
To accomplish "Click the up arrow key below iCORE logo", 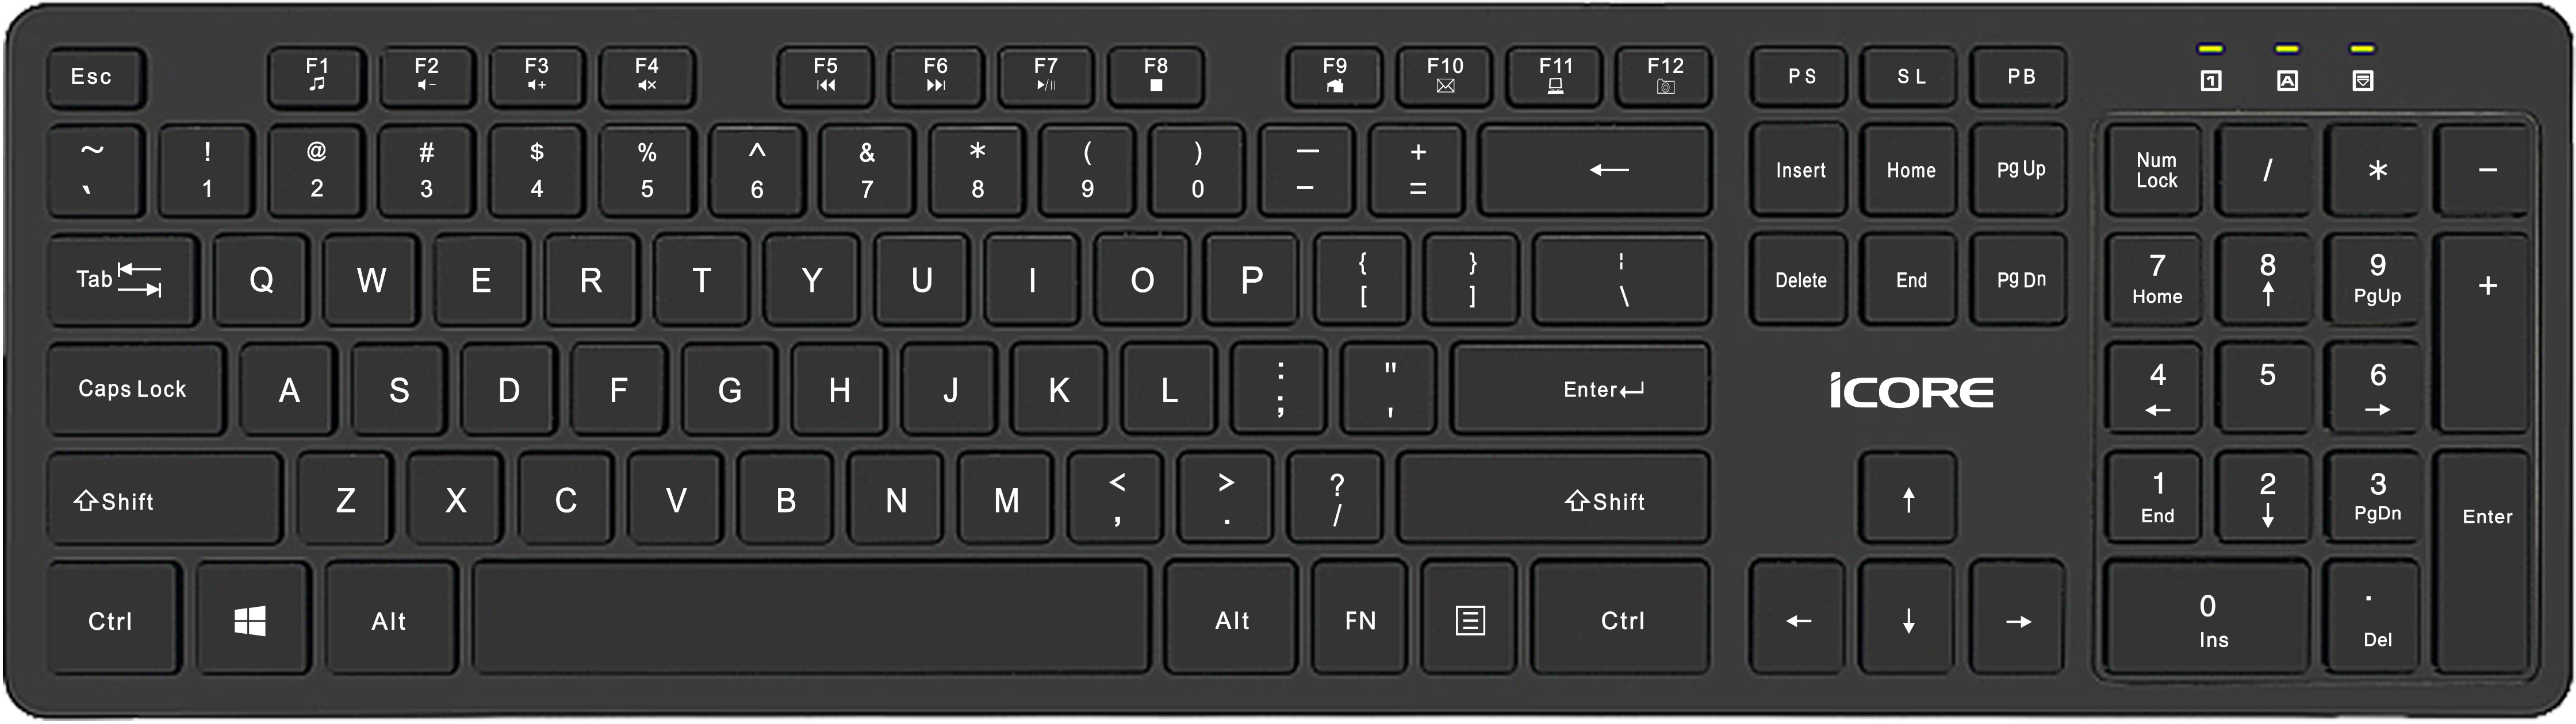I will [1908, 498].
